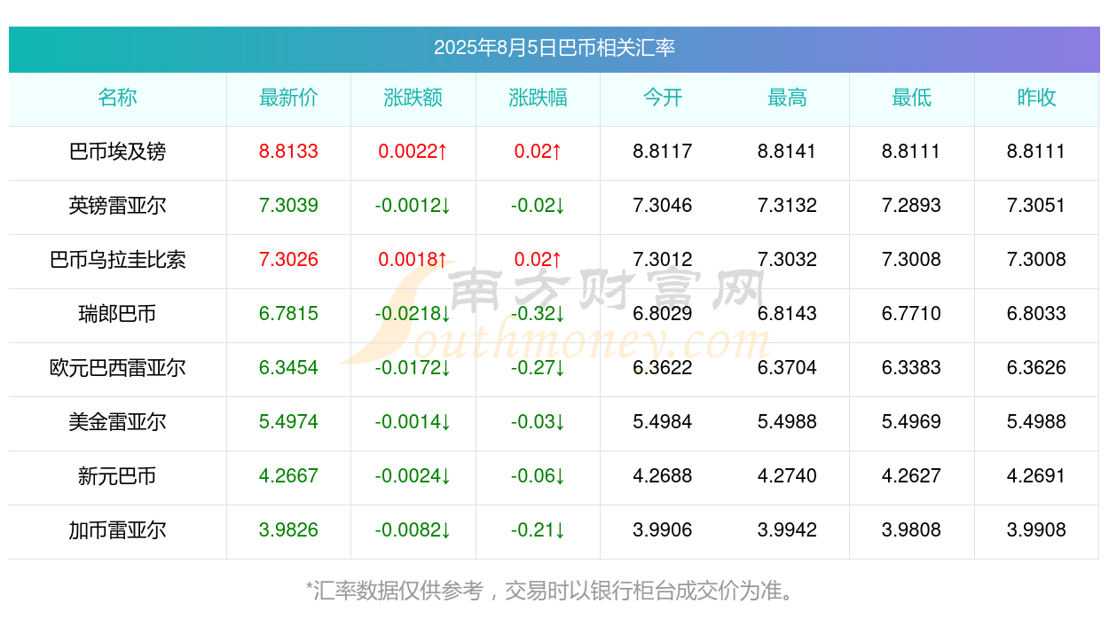This screenshot has width=1109, height=619.
Task: Click the row name 新元巴币
Action: pyautogui.click(x=118, y=476)
